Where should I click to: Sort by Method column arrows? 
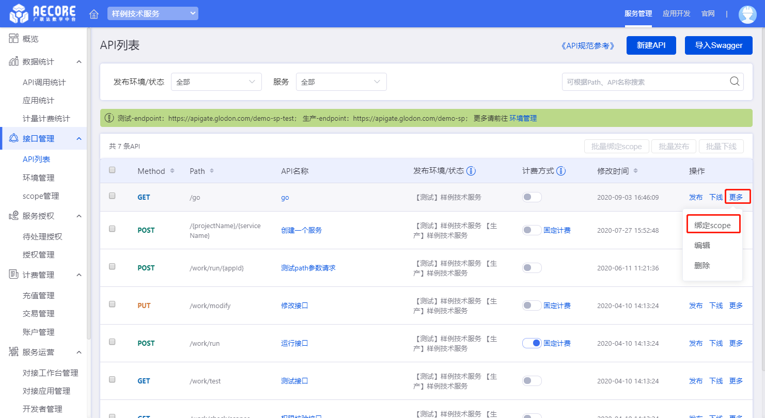(x=172, y=171)
